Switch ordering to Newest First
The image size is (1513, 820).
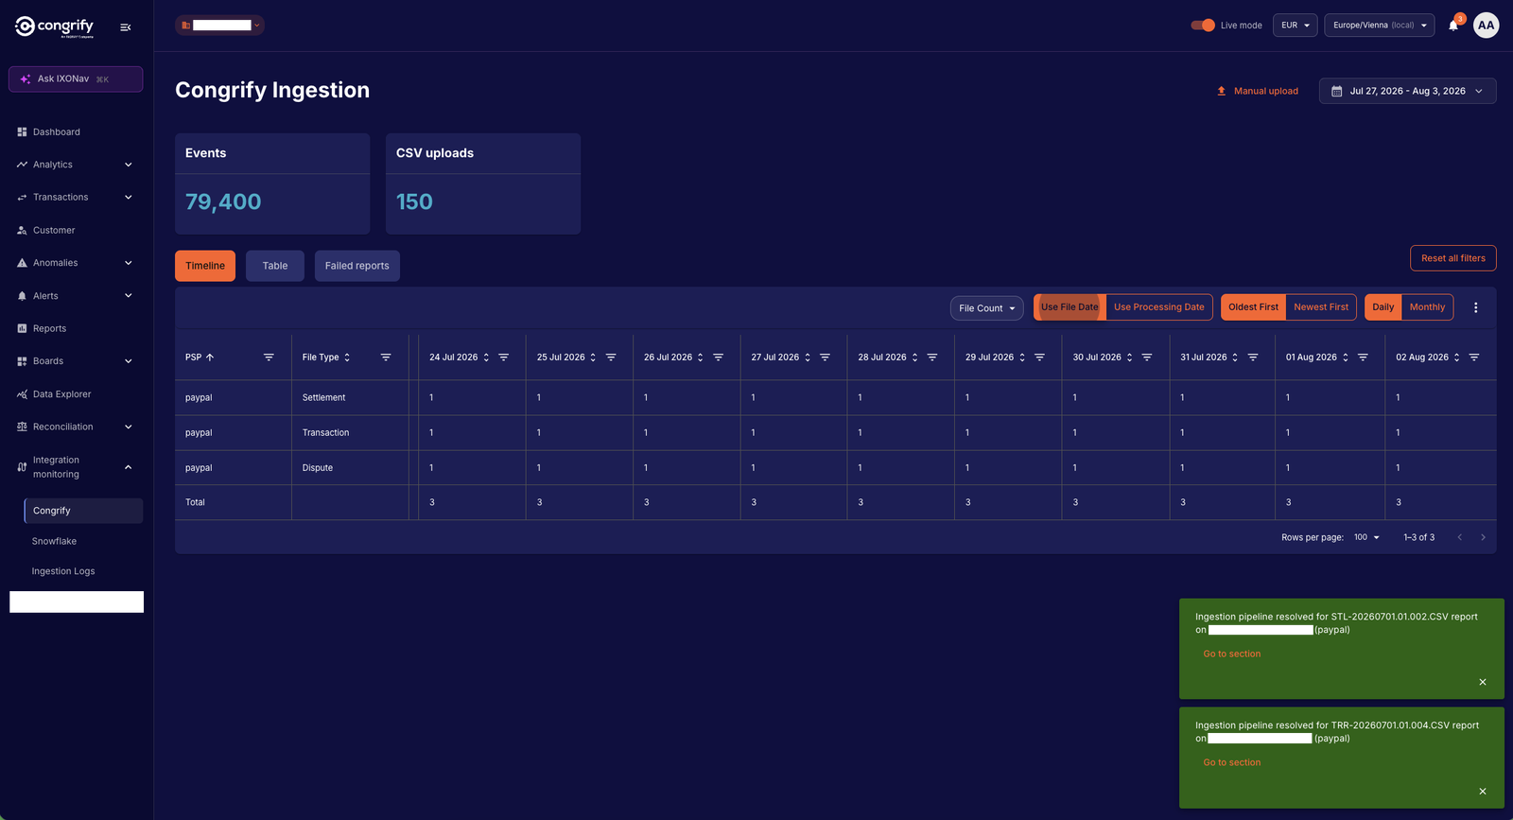pyautogui.click(x=1321, y=307)
